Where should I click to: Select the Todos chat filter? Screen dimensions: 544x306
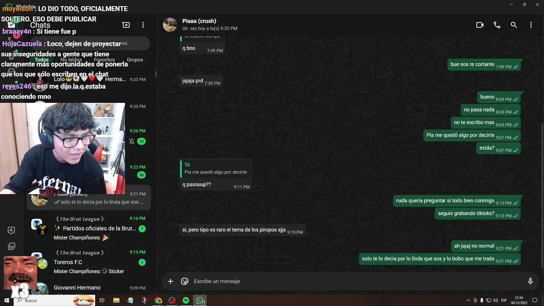tap(42, 59)
